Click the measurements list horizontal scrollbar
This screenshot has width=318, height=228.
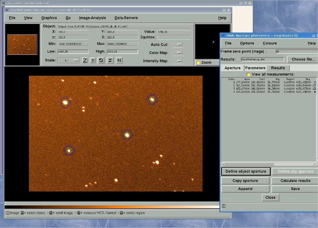pos(269,164)
